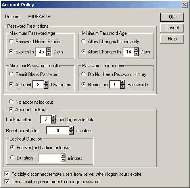Click the empty lockout Duration minutes field
Screen dimensions: 190x188
click(x=50, y=158)
